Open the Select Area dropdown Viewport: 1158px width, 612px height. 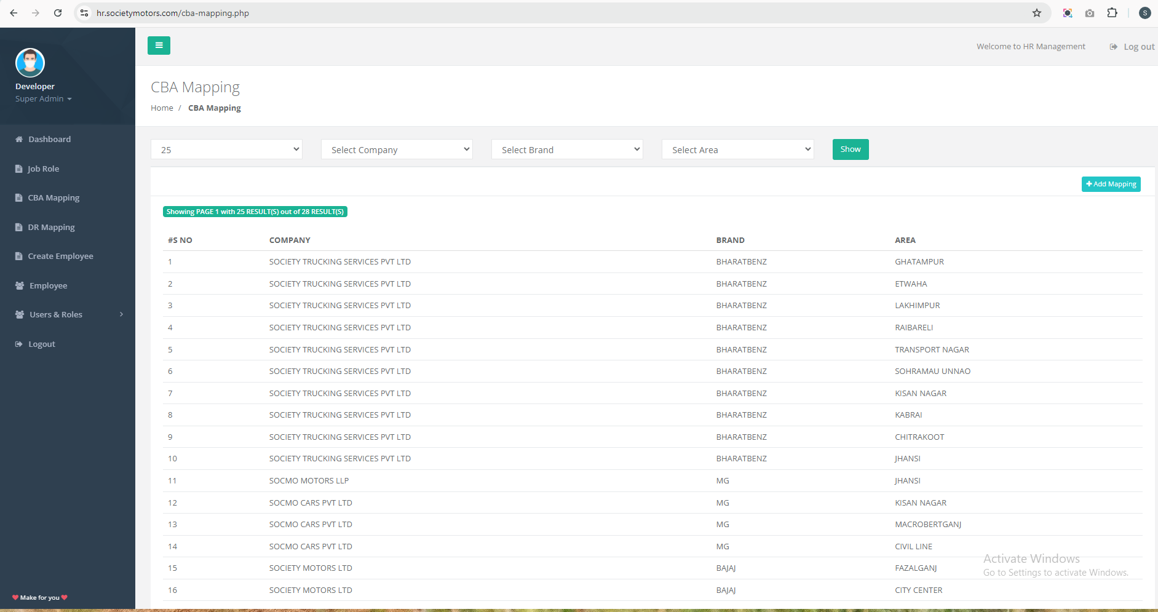(x=737, y=149)
